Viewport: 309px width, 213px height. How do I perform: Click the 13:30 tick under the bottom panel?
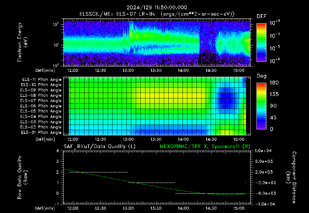coord(156,208)
